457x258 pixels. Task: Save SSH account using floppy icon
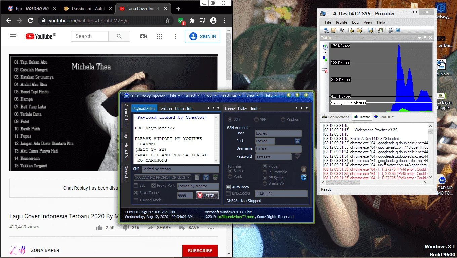[297, 141]
